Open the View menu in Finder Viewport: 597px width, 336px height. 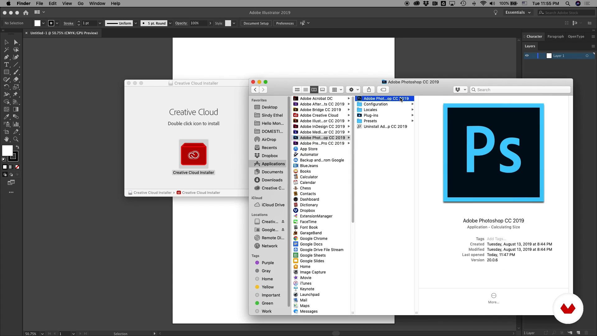point(67,3)
